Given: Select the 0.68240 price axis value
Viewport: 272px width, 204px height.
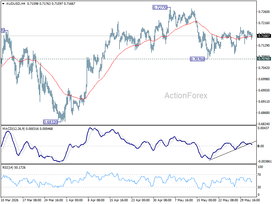Looking at the screenshot, I should click(264, 124).
